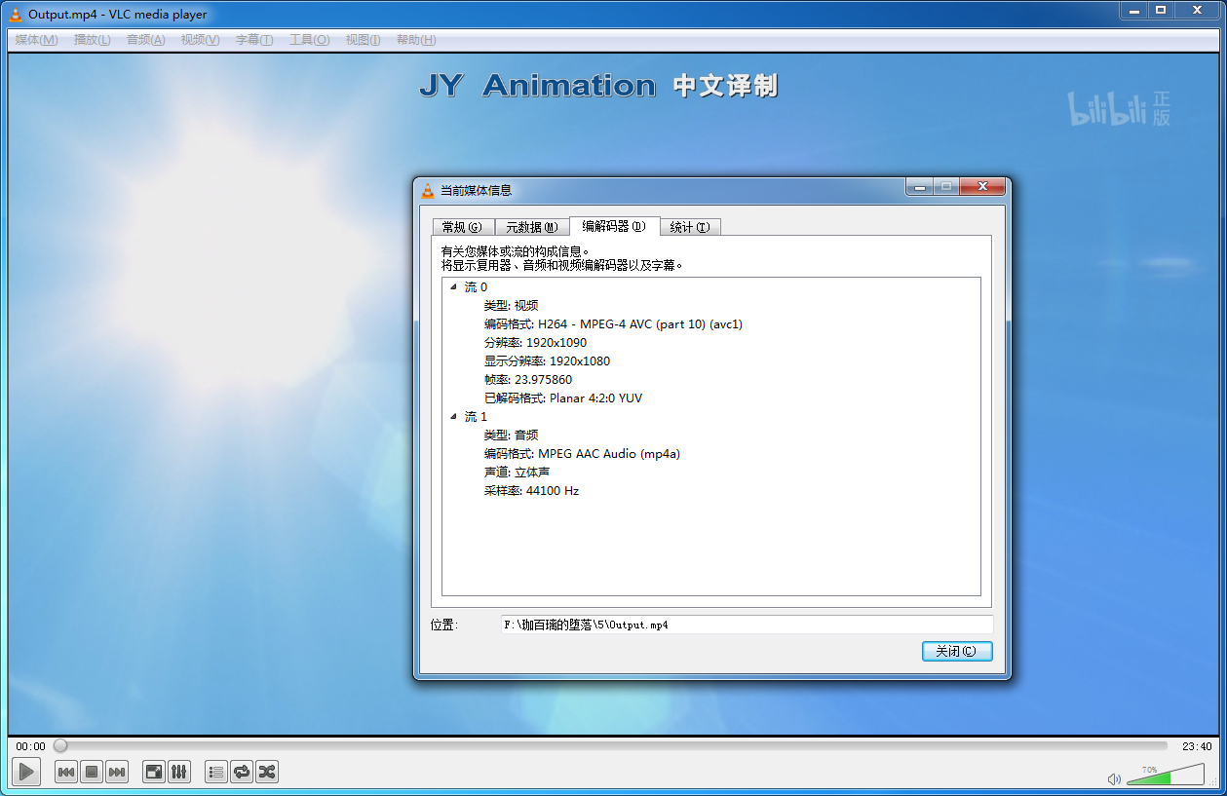Click the next media button
1227x796 pixels.
117,773
